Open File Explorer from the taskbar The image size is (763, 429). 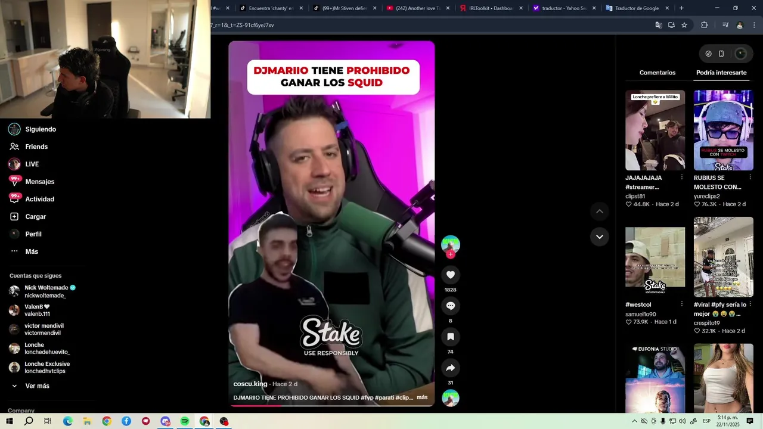[x=87, y=421]
